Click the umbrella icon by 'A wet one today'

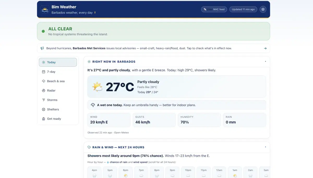click(93, 105)
